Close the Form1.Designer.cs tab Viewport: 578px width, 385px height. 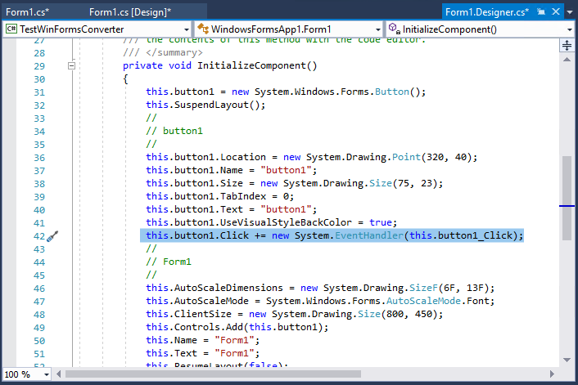[x=556, y=11]
